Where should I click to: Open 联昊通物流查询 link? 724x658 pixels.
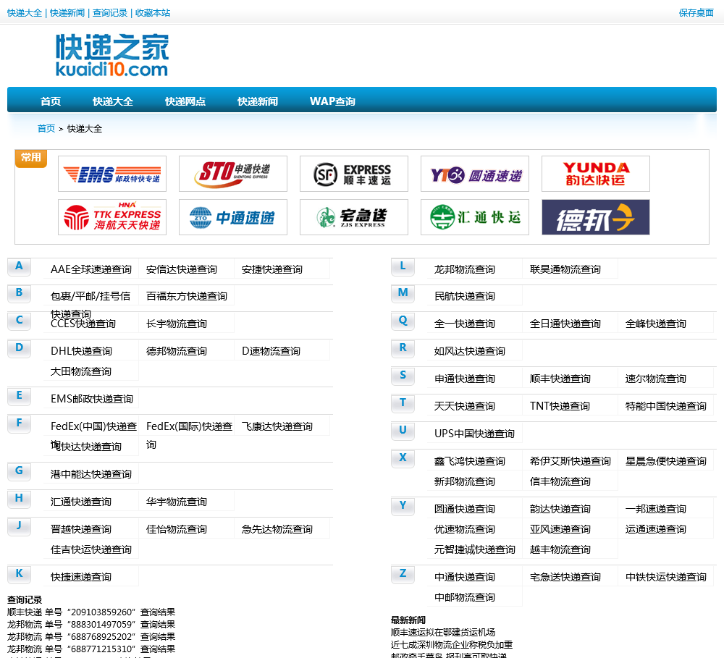(x=565, y=269)
